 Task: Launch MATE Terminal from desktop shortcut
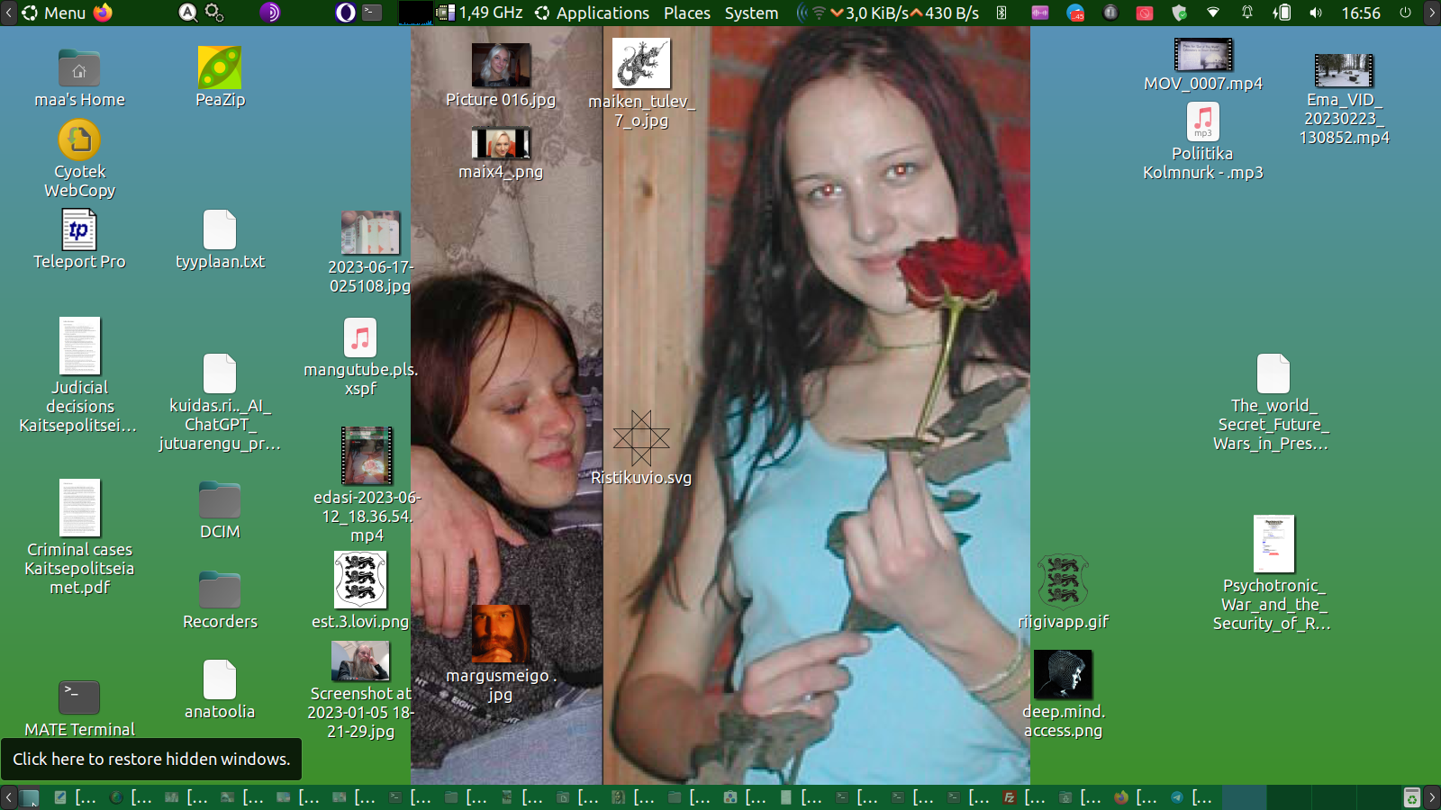(79, 698)
